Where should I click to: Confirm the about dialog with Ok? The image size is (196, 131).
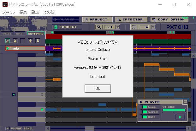point(98,89)
